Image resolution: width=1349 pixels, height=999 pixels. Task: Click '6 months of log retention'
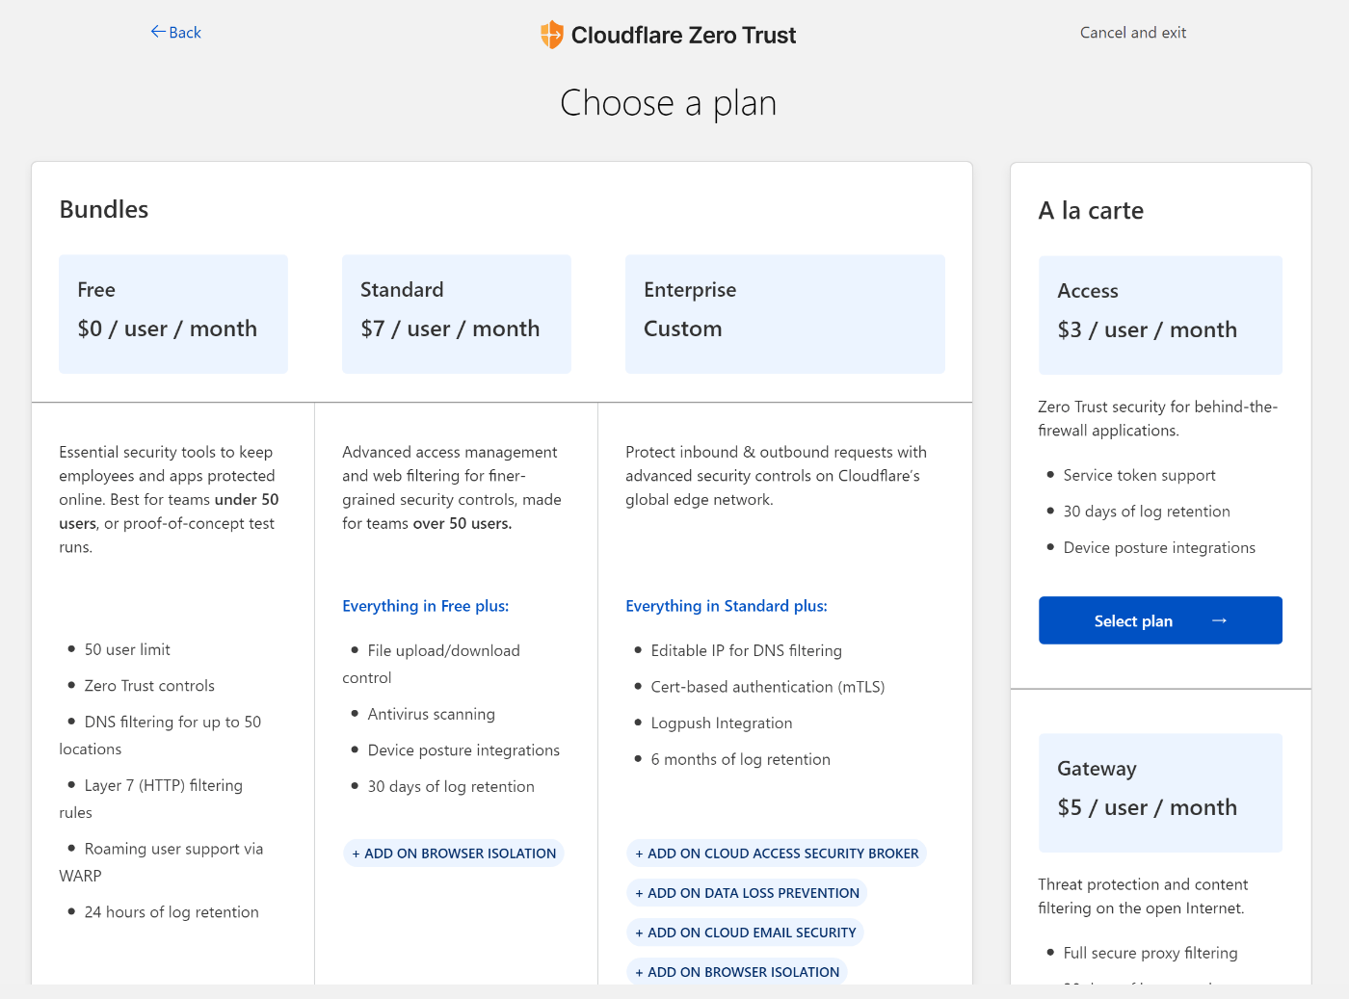(741, 759)
